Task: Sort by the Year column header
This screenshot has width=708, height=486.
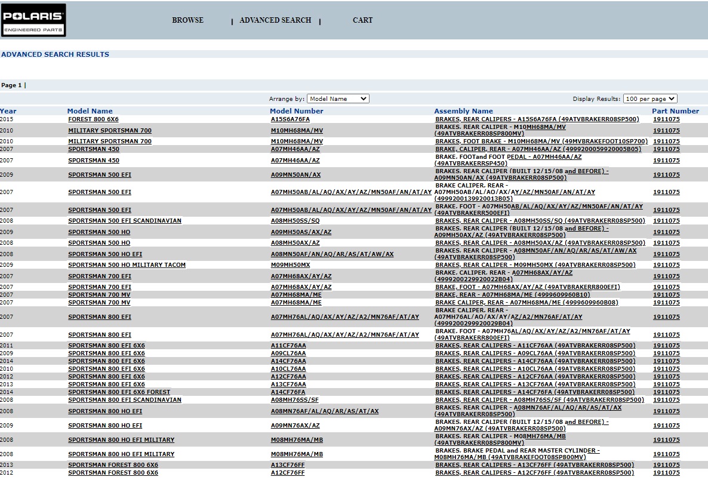Action: 8,111
